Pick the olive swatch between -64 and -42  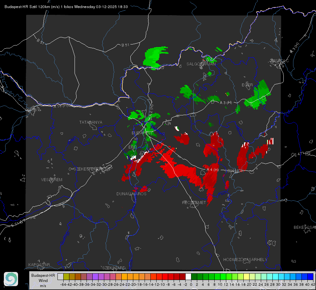(66, 276)
